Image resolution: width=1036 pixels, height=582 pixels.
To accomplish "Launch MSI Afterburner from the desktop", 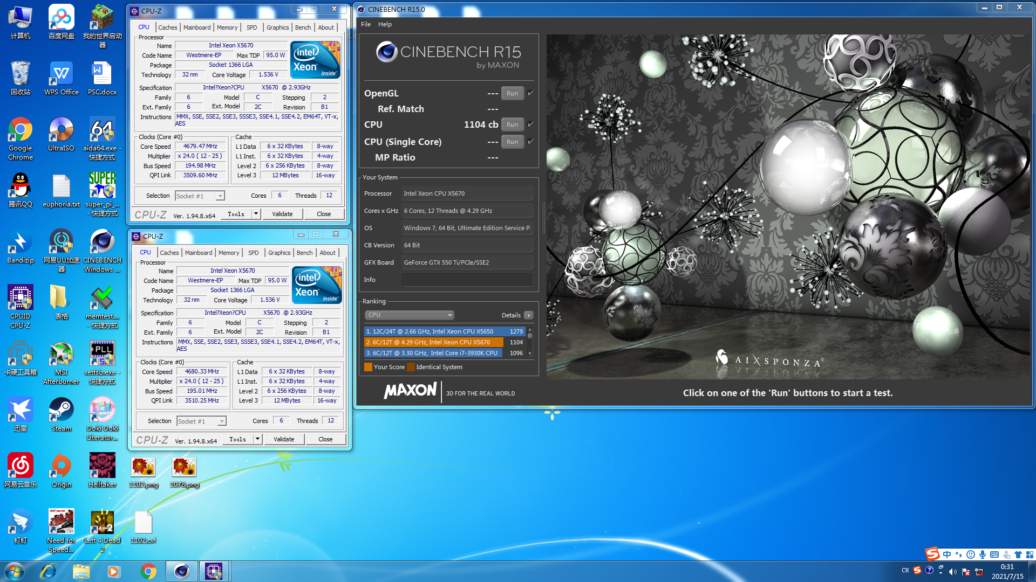I will (61, 363).
